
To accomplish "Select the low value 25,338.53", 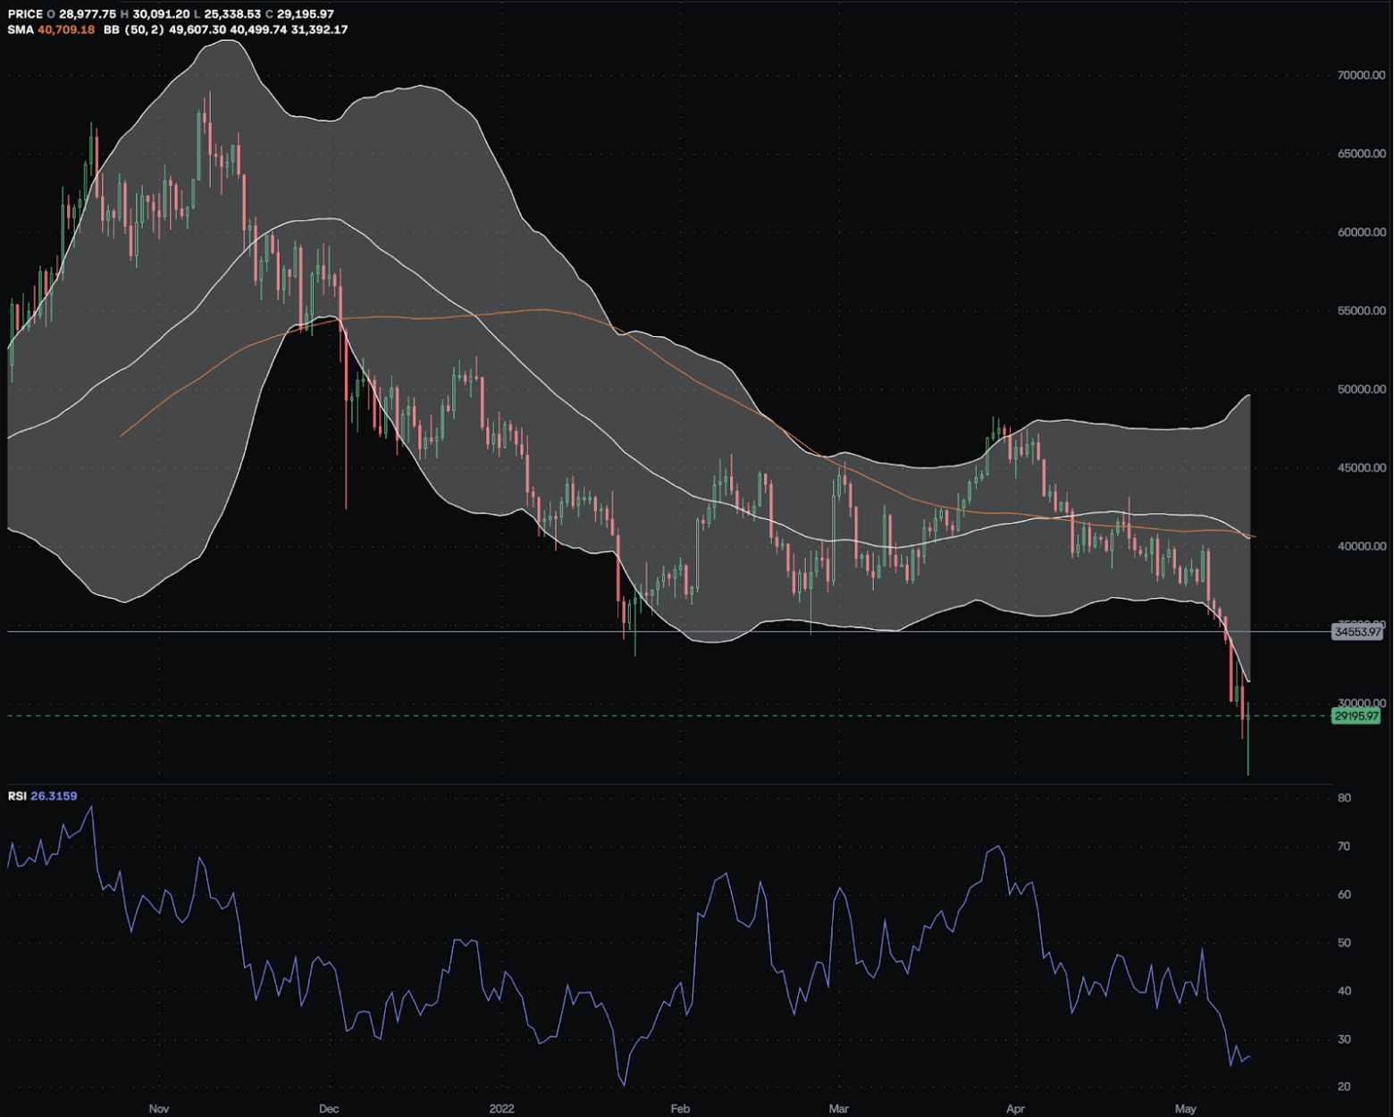I will 232,14.
